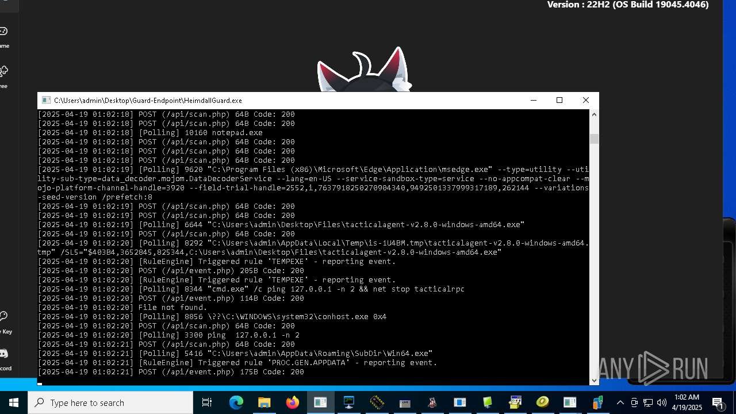
Task: Launch Microsoft Edge from the taskbar
Action: [x=236, y=402]
